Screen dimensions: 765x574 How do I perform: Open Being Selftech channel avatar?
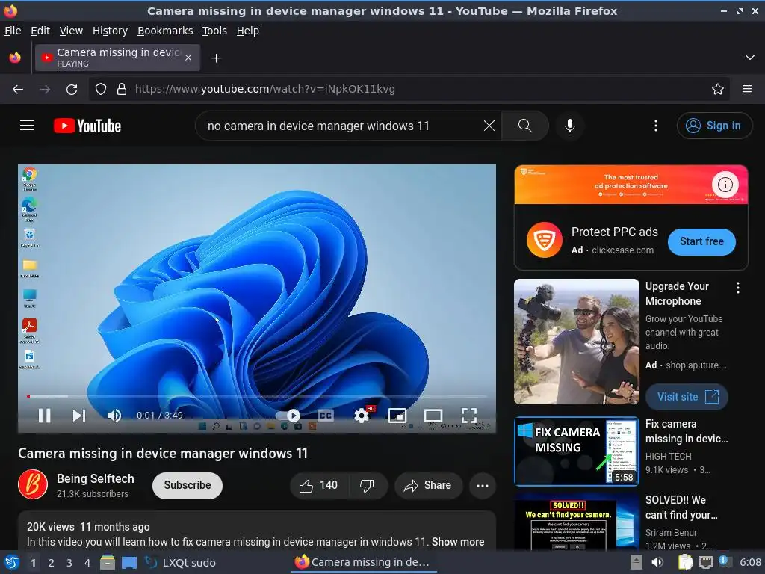(33, 484)
